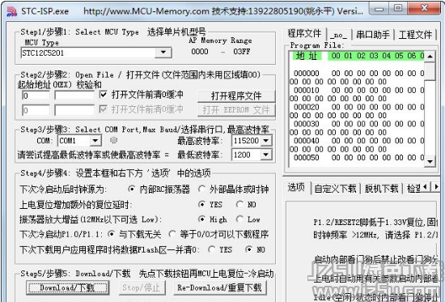Choose YES for extra power-on reset delay
This screenshot has width=445, height=302.
pyautogui.click(x=201, y=204)
